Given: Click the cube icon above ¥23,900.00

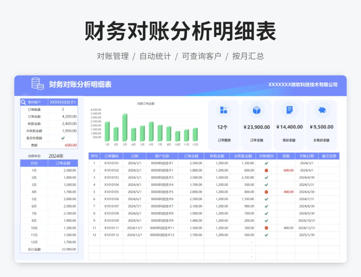Looking at the screenshot, I should (x=256, y=110).
